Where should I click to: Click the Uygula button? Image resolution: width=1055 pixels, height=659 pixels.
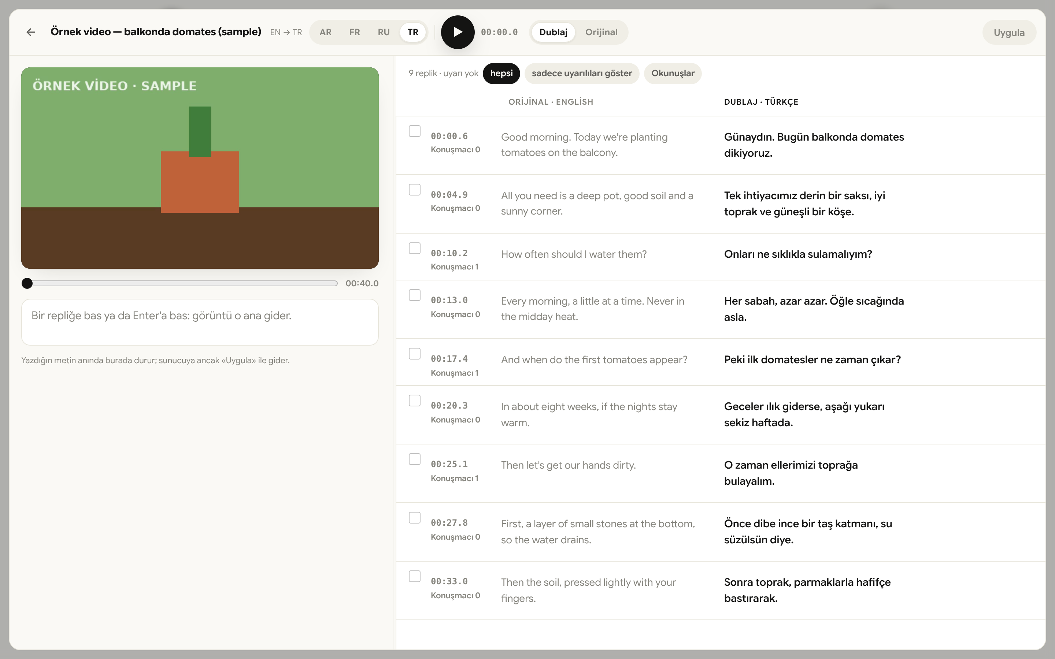pyautogui.click(x=1009, y=32)
